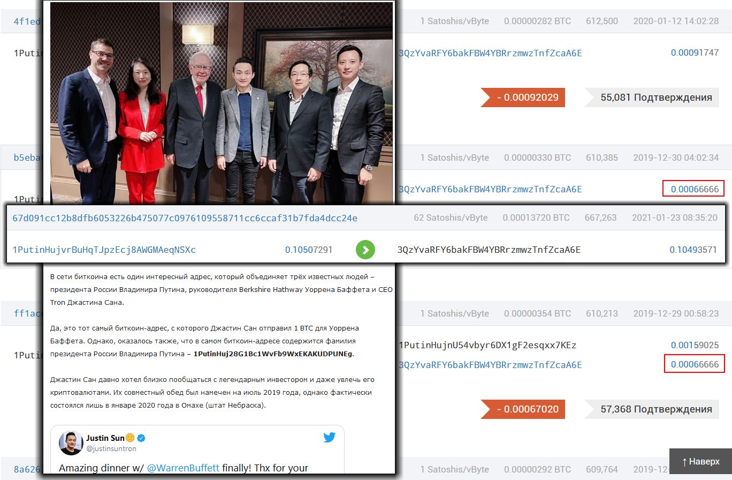The image size is (732, 480).
Task: Click block height 612,500
Action: coord(602,21)
